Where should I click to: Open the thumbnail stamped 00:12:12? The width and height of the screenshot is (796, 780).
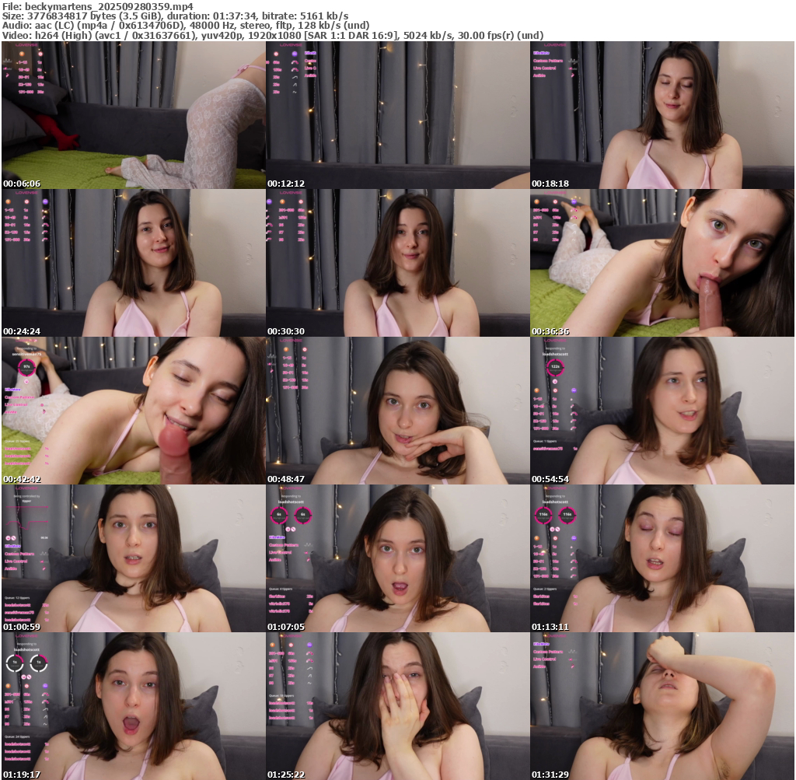[398, 115]
